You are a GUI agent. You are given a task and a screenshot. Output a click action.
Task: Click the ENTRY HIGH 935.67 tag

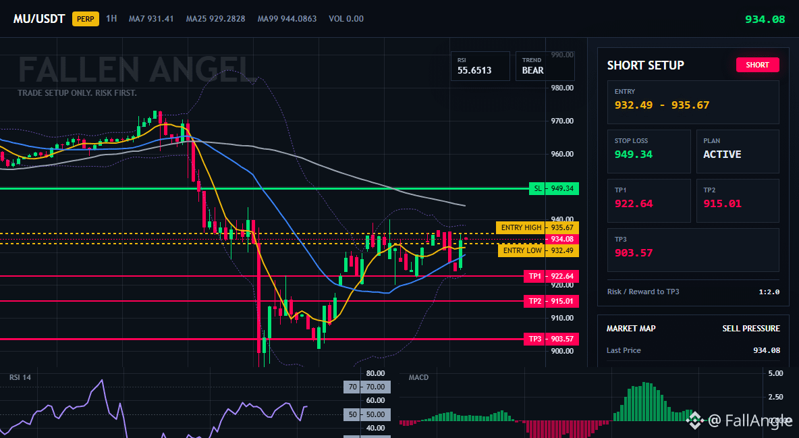click(x=537, y=227)
